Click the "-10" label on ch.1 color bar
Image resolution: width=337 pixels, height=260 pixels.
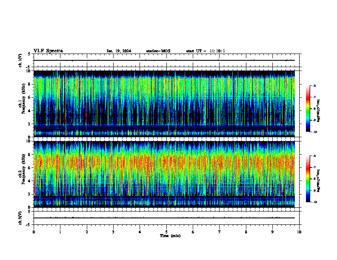314,132
